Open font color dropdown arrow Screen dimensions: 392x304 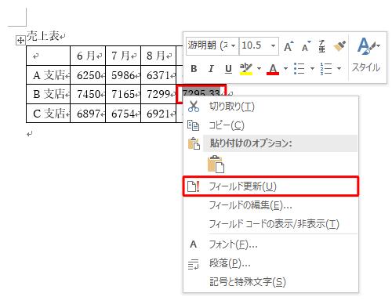[285, 69]
